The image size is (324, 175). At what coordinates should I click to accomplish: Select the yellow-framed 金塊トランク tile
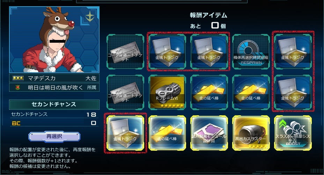[x=125, y=133]
